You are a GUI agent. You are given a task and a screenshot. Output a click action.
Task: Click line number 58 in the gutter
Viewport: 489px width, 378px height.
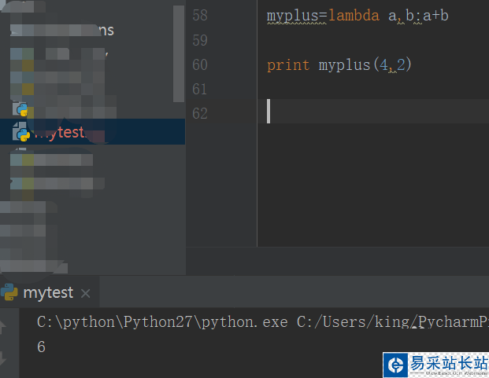(199, 16)
